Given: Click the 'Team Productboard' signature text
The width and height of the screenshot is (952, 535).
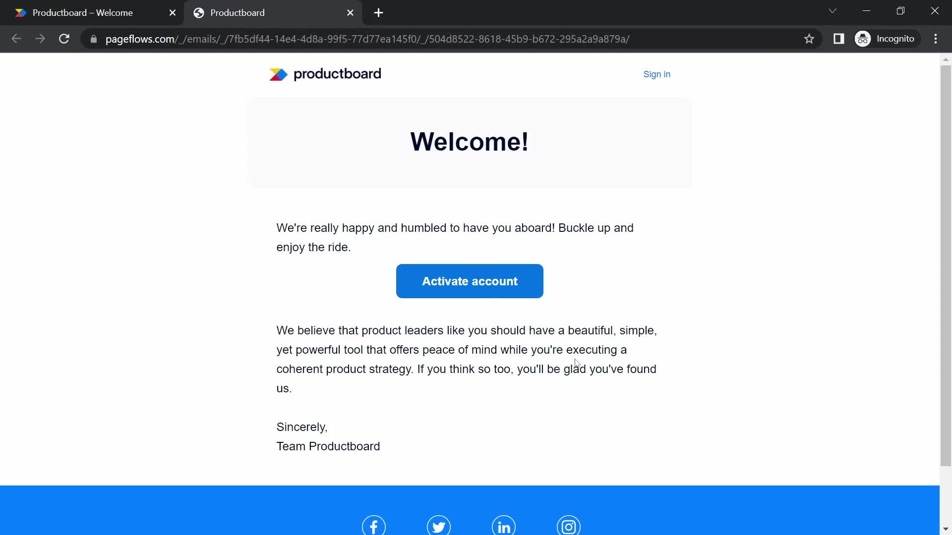Looking at the screenshot, I should click(x=328, y=446).
